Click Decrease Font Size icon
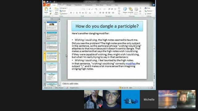The width and height of the screenshot is (198, 111). [x=92, y=9]
